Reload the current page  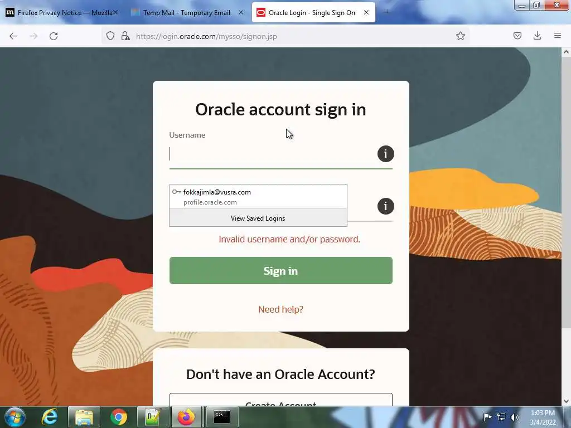[54, 36]
